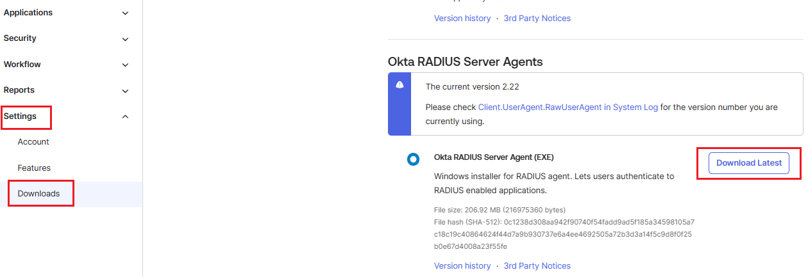This screenshot has height=277, width=808.
Task: Click the warning icon in the version banner
Action: (400, 84)
